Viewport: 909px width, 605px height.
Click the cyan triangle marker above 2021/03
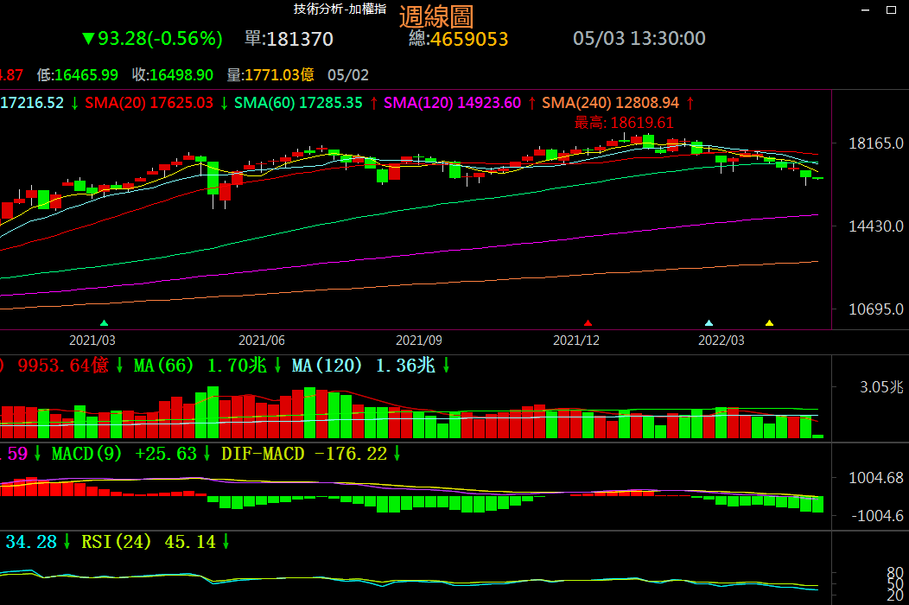point(105,322)
